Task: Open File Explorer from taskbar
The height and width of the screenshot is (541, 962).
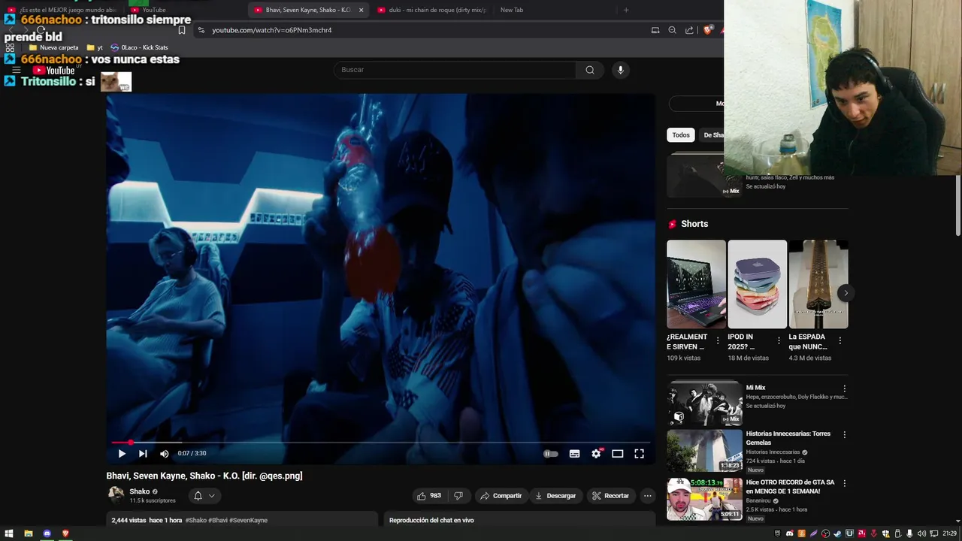Action: [28, 533]
